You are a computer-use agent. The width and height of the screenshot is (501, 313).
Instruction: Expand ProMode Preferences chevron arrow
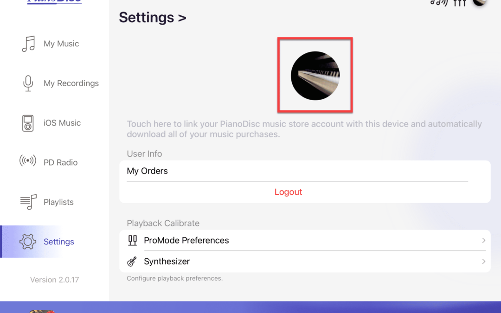coord(483,240)
